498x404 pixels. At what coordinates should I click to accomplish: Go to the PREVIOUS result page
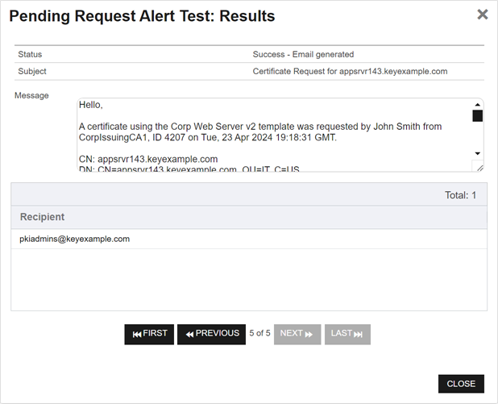pos(211,334)
